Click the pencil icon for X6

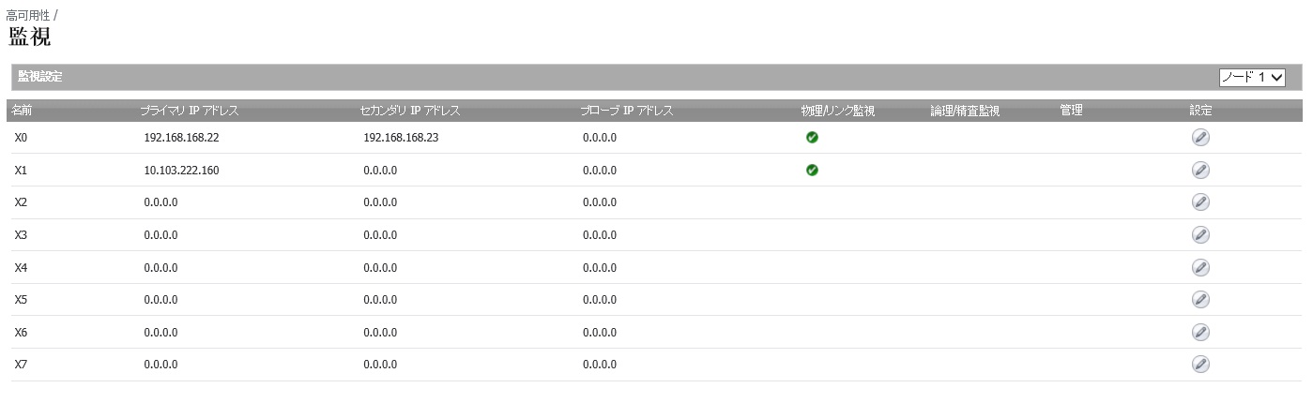click(x=1200, y=333)
